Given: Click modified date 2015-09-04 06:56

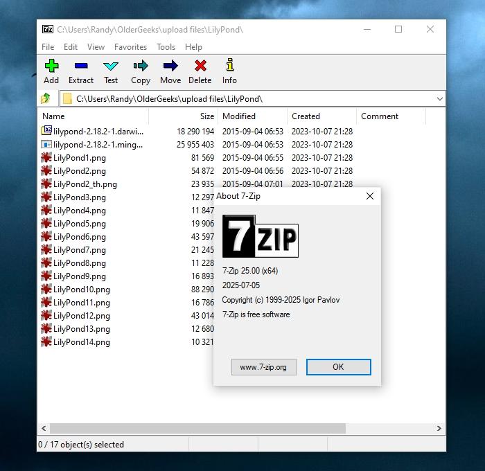Looking at the screenshot, I should click(x=253, y=170).
